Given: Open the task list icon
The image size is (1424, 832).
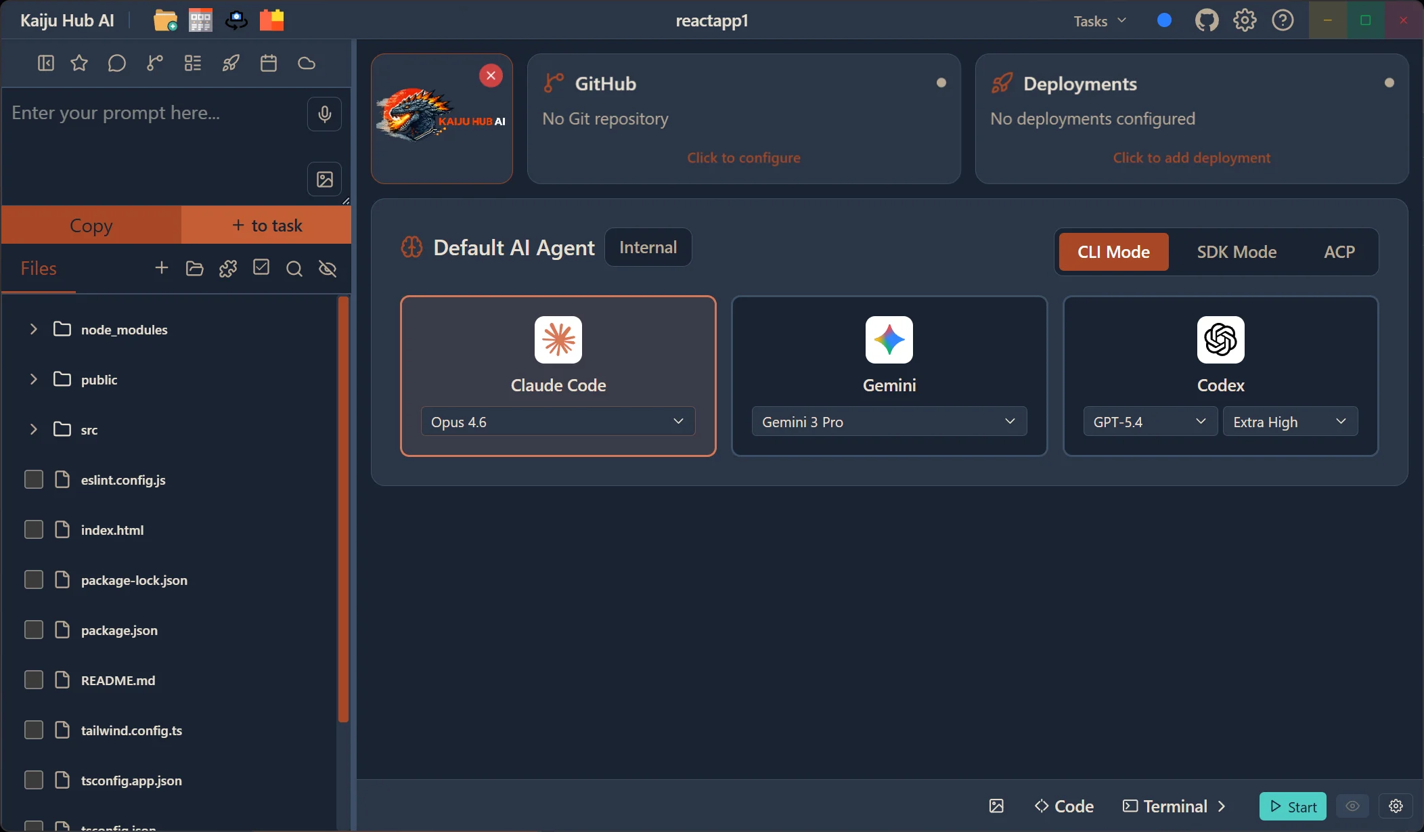Looking at the screenshot, I should pyautogui.click(x=193, y=63).
